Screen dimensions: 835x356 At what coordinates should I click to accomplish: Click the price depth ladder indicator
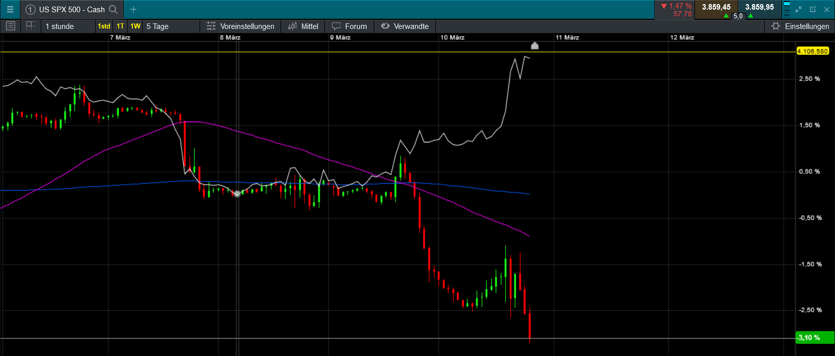click(x=787, y=9)
